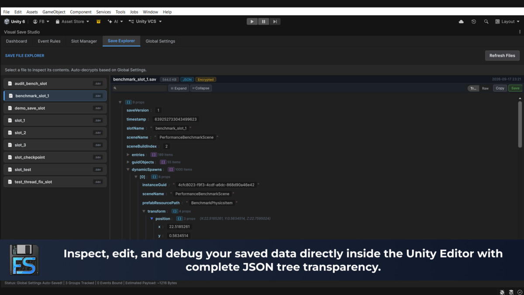Click the search icon in the tree filter
This screenshot has width=524, height=295.
click(115, 88)
